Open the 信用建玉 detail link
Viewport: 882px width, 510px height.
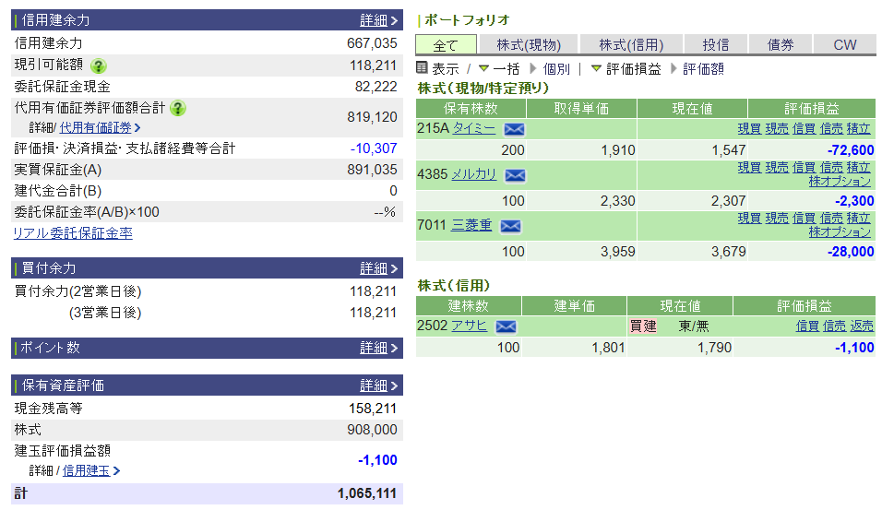tap(86, 470)
